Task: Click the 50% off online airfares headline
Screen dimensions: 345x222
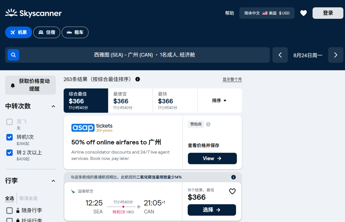Action: (116, 142)
